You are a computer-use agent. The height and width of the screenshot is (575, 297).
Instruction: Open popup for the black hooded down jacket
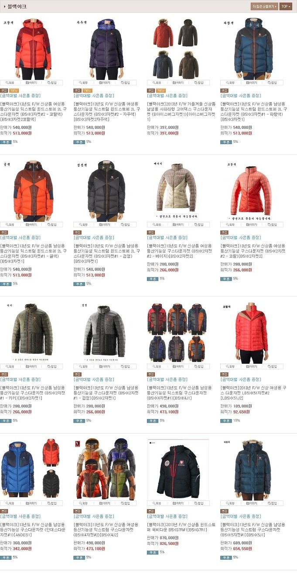tap(125, 224)
